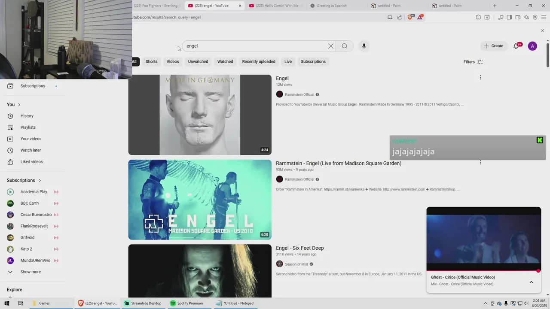Open Spotify Premium from the taskbar
The width and height of the screenshot is (550, 309).
(186, 303)
